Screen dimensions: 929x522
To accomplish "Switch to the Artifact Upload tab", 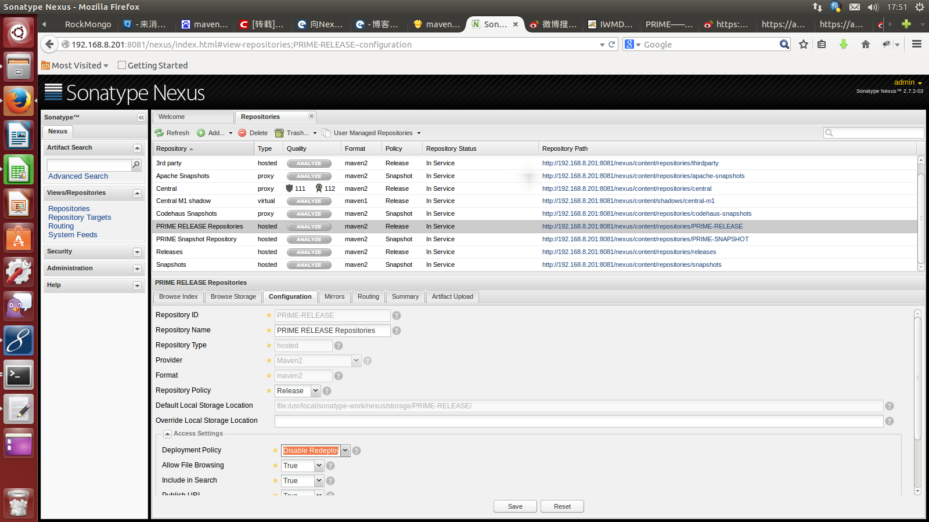I will pos(452,297).
